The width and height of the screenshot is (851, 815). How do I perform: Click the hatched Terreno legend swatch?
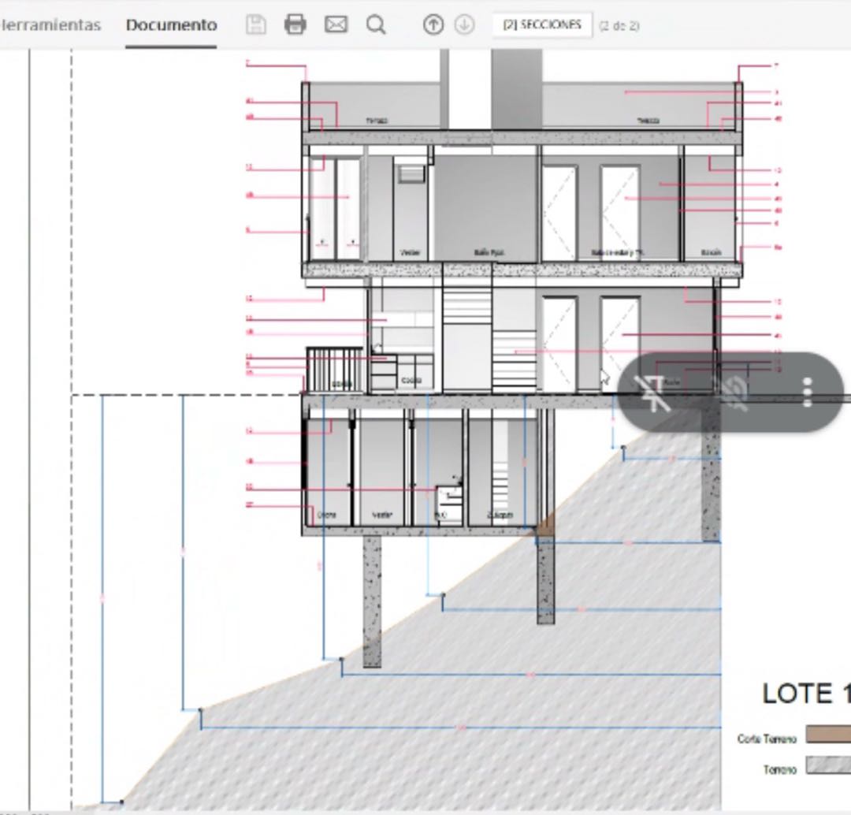point(827,765)
